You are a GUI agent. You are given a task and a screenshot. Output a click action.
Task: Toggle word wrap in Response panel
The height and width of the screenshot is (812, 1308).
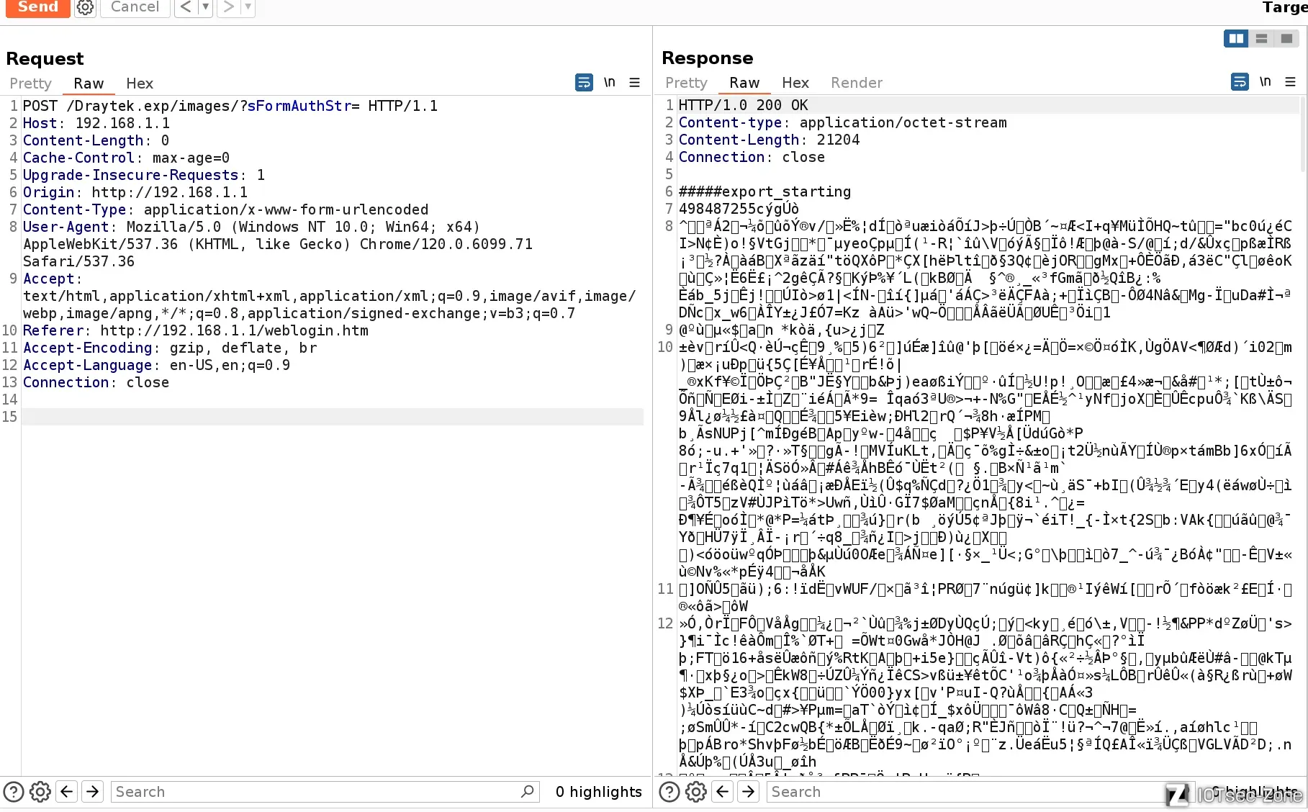[1240, 82]
